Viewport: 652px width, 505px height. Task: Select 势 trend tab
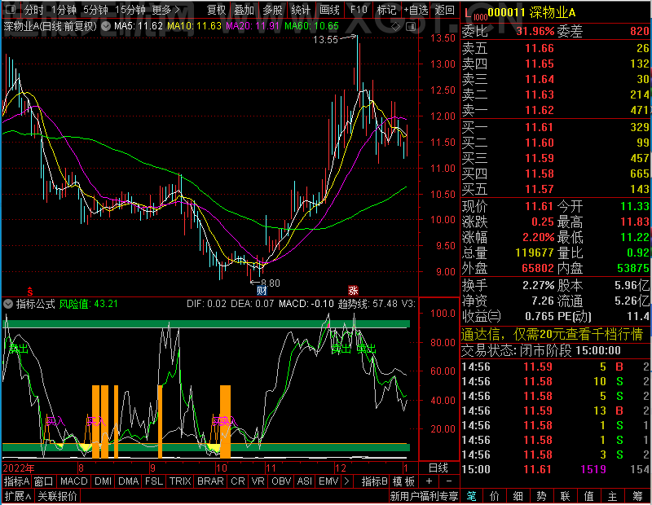coord(541,496)
